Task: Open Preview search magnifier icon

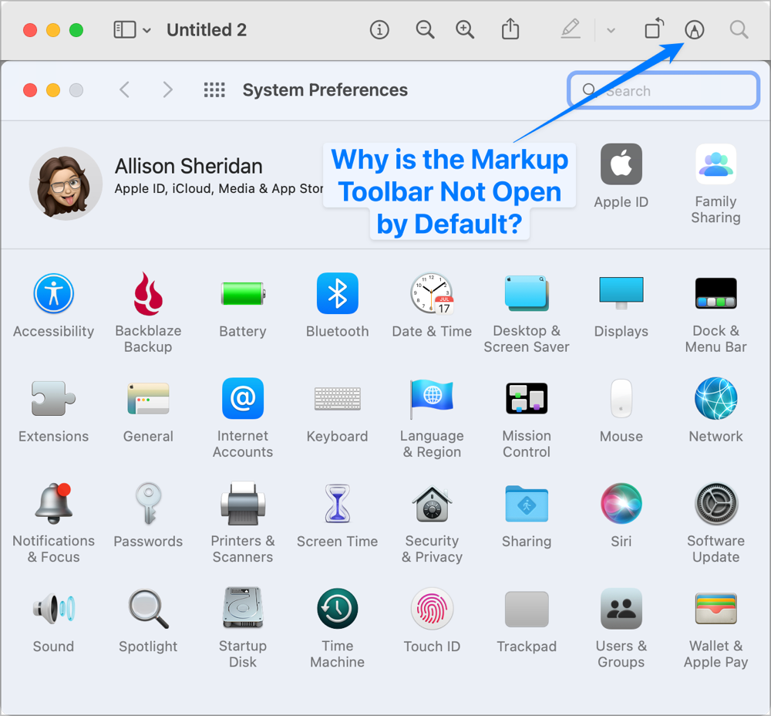Action: click(739, 30)
